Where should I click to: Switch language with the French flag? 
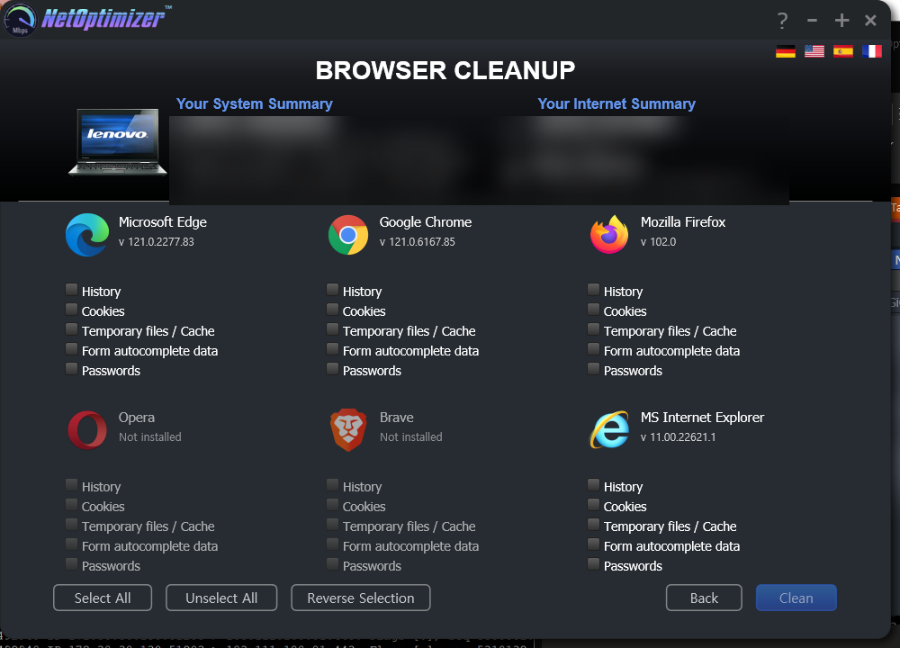871,51
